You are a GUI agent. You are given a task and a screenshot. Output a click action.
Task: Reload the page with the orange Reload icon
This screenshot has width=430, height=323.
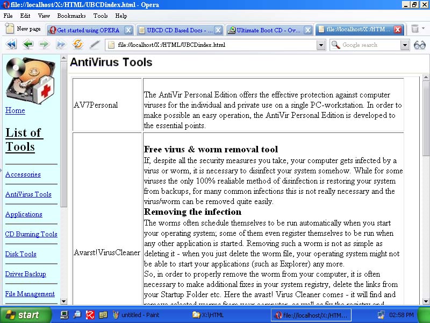point(78,45)
